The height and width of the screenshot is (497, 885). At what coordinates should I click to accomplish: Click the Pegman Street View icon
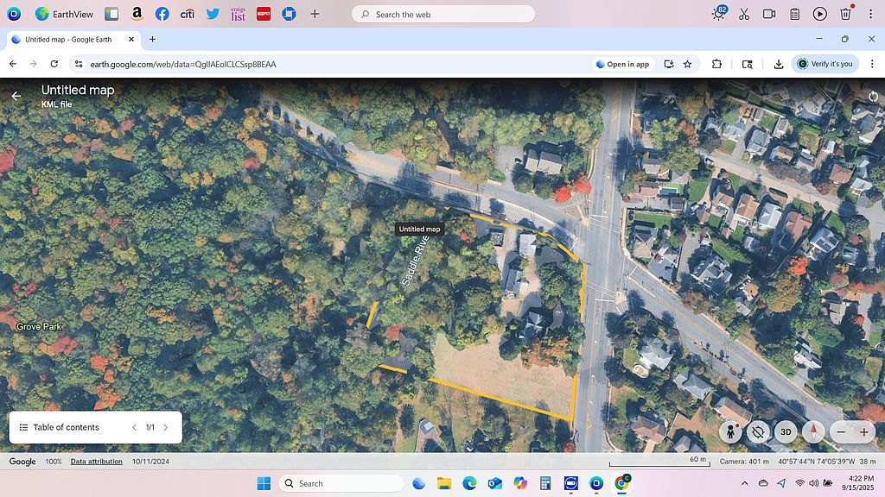732,431
